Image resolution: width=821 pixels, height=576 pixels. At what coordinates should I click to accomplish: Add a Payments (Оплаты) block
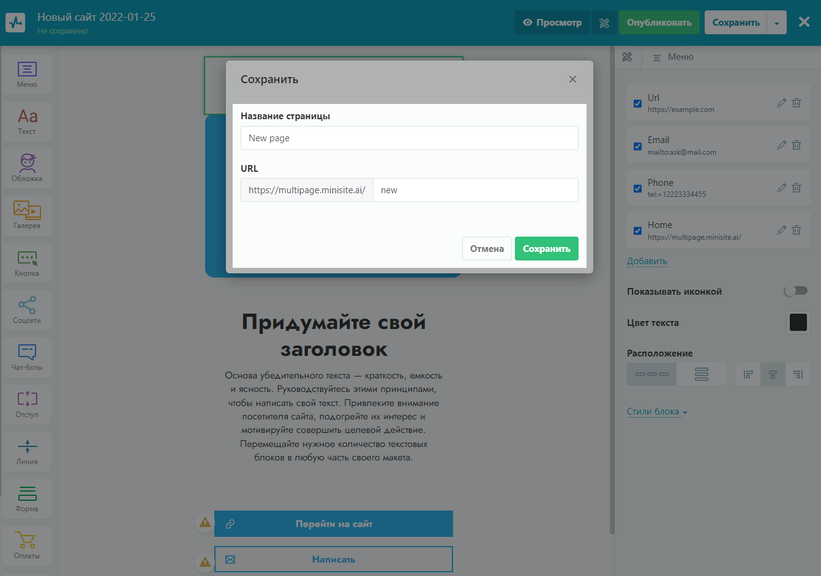pyautogui.click(x=27, y=545)
